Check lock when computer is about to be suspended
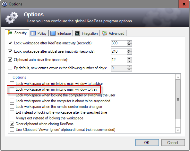Image resolution: width=190 pixels, height=151 pixels. point(12,101)
